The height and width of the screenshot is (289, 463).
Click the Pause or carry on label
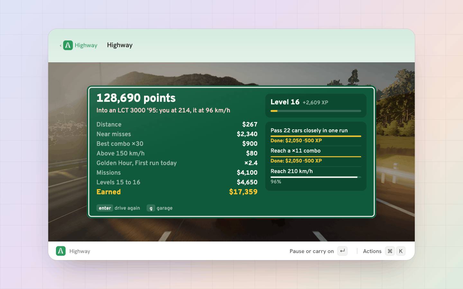coord(312,251)
